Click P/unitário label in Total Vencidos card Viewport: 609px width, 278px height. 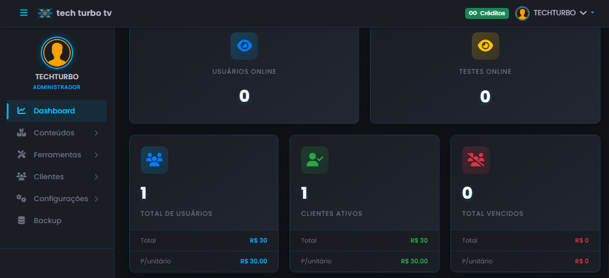pyautogui.click(x=477, y=262)
